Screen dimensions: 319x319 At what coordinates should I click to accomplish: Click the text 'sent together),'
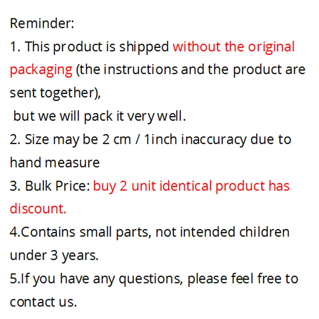pyautogui.click(x=55, y=93)
